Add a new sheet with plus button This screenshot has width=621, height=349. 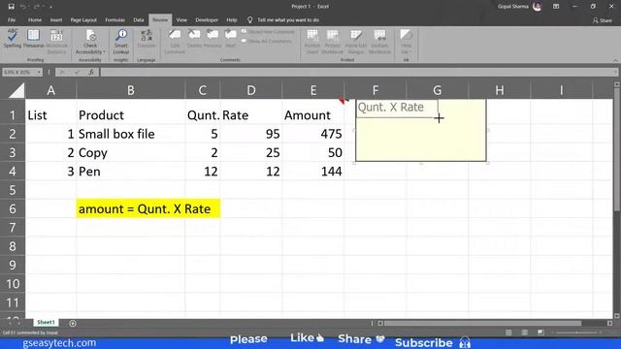(73, 323)
